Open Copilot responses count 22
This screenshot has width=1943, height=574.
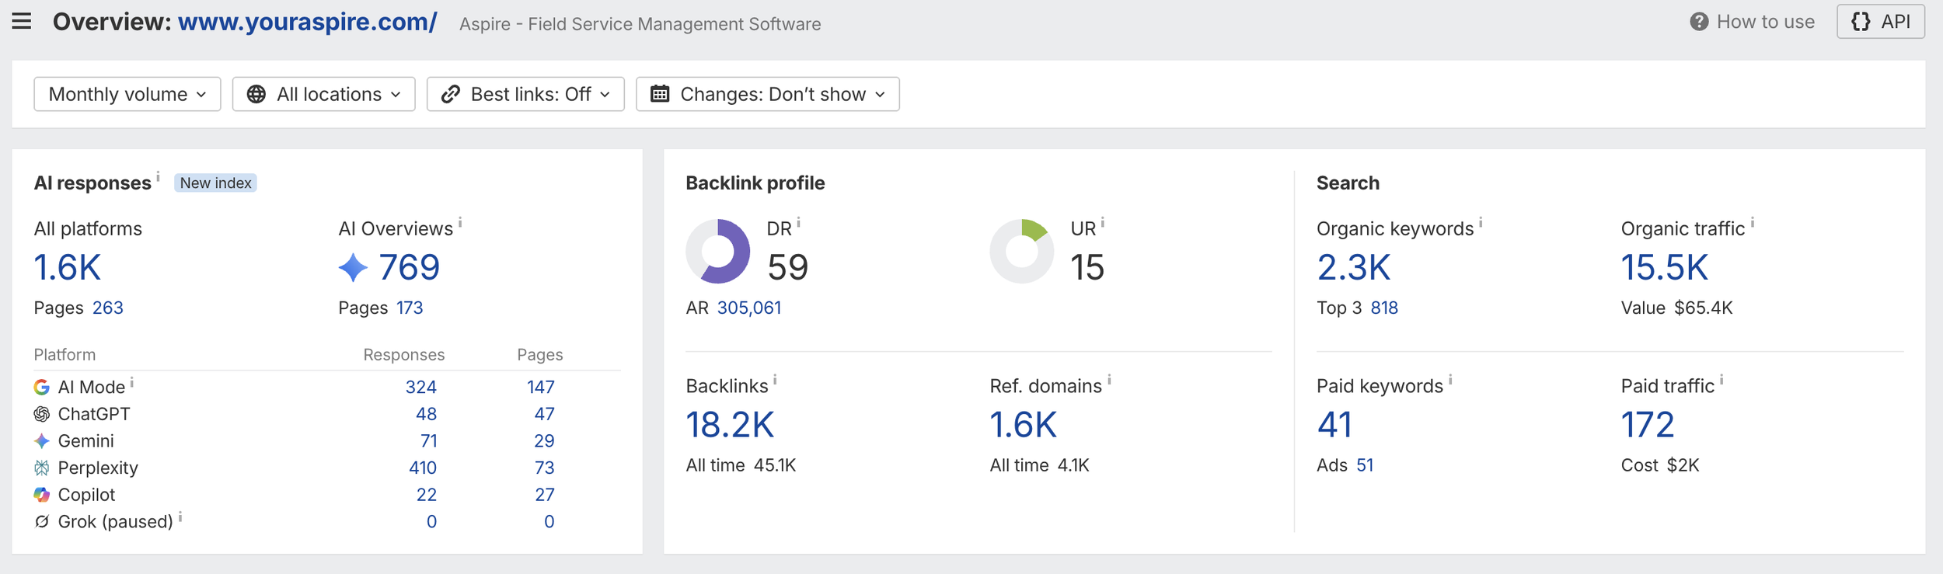427,495
